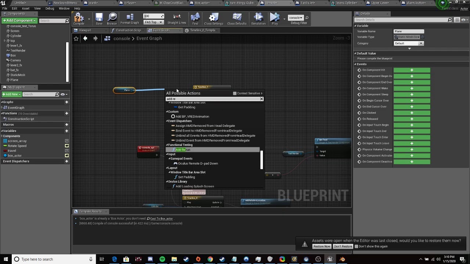The width and height of the screenshot is (470, 264).
Task: Open the Debug menu
Action: pyautogui.click(x=50, y=8)
